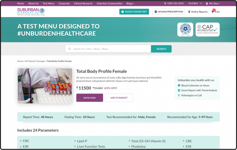Click the Upload Prescription button
The height and width of the screenshot is (150, 237).
click(x=169, y=12)
